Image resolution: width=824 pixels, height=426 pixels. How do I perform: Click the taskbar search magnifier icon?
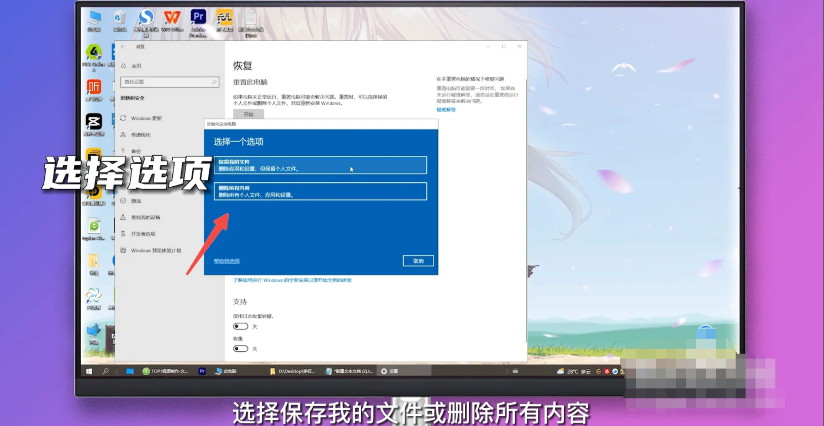105,371
